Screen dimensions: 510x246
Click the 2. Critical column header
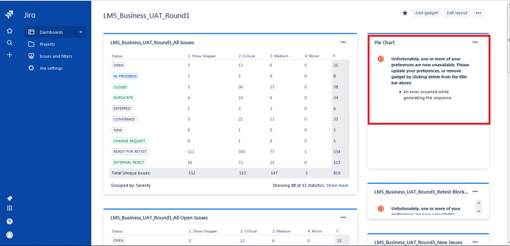click(246, 56)
